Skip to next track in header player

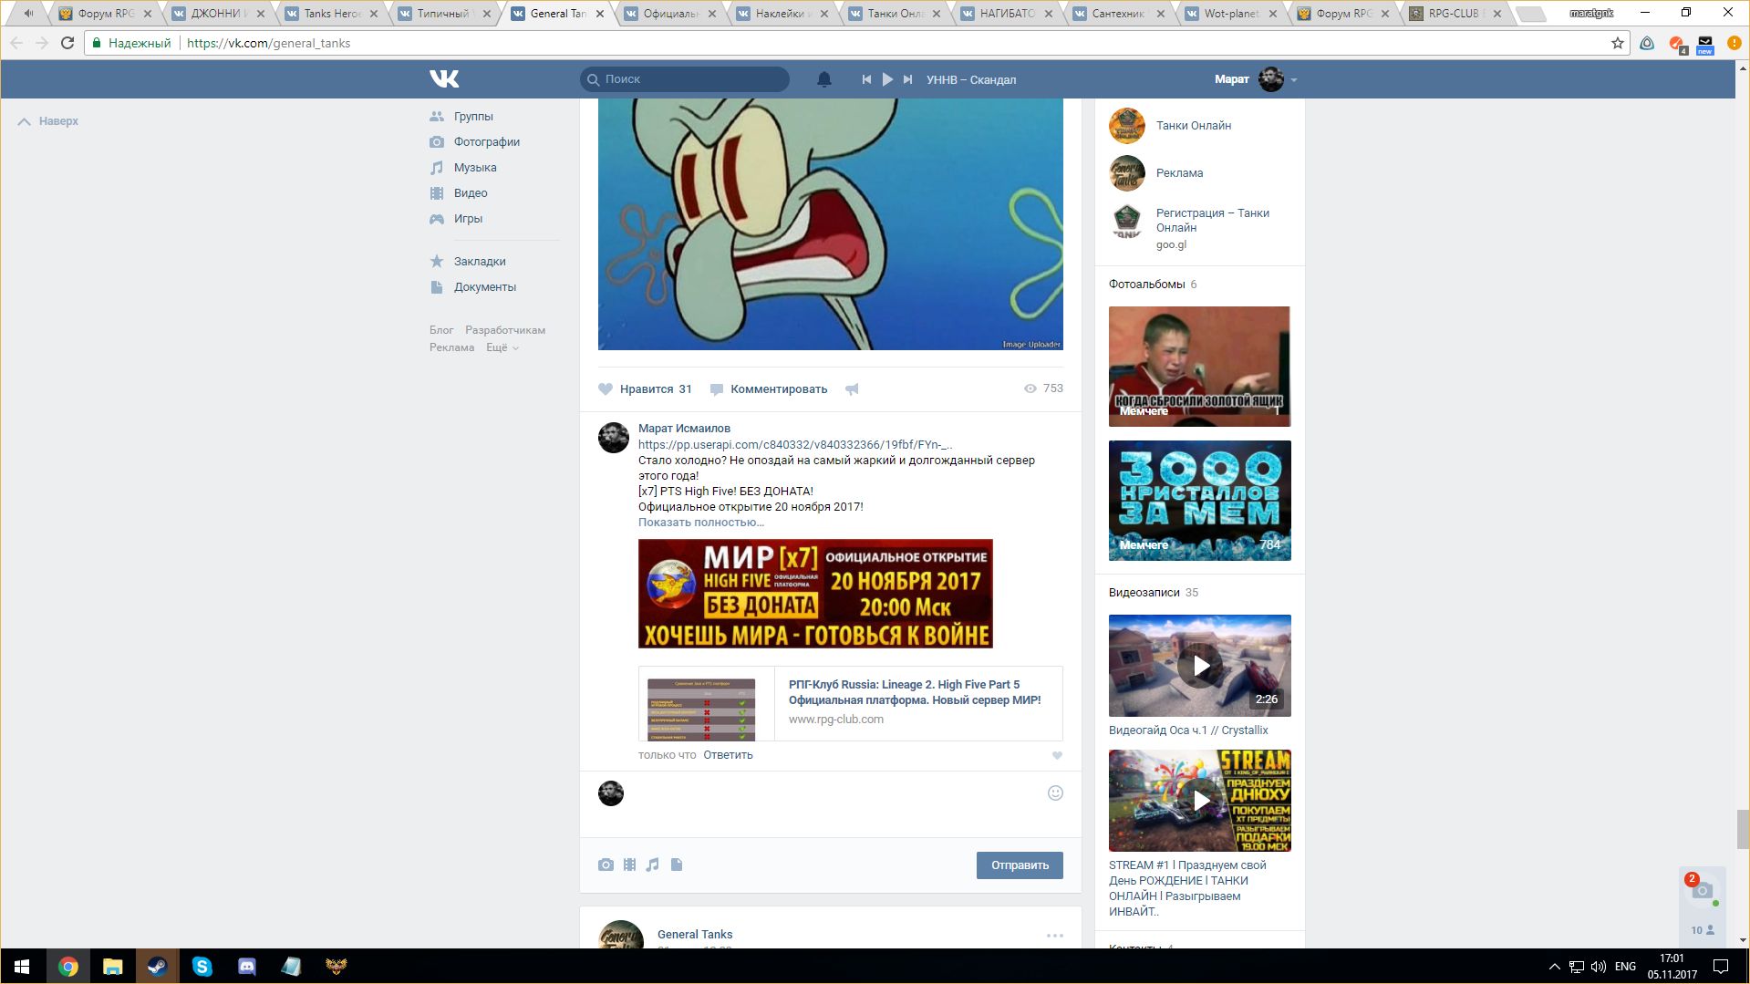[907, 79]
